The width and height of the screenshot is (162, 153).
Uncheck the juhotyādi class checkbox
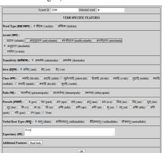click(61, 78)
